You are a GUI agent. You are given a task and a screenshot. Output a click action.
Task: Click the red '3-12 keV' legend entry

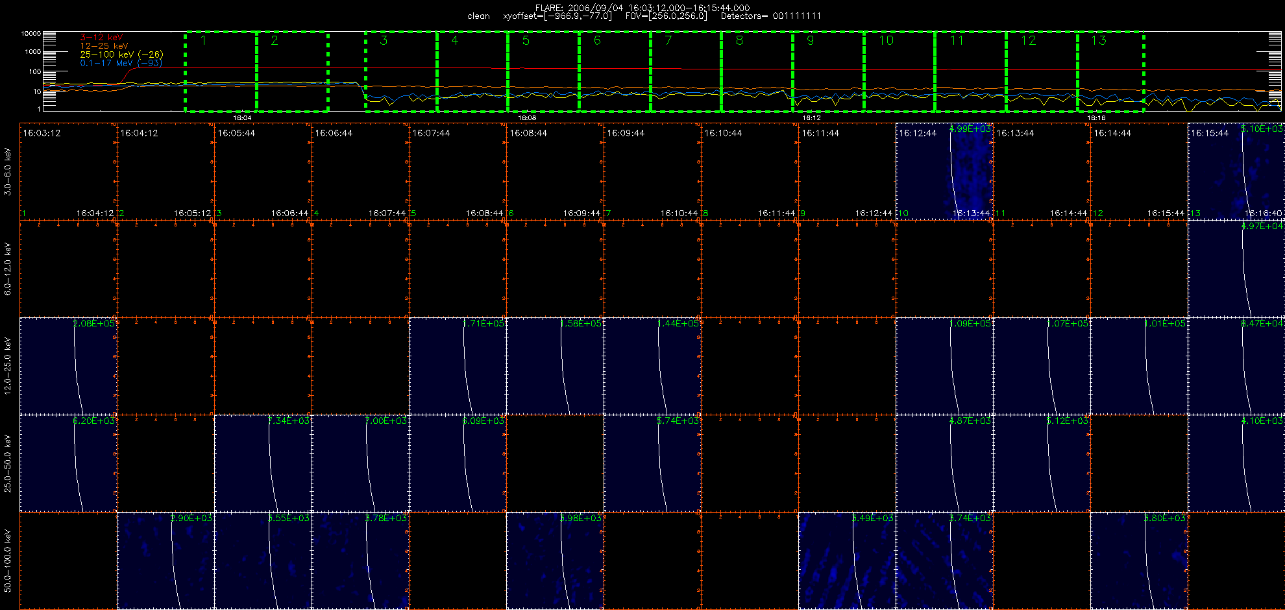coord(101,38)
